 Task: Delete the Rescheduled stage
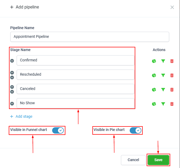point(172,75)
